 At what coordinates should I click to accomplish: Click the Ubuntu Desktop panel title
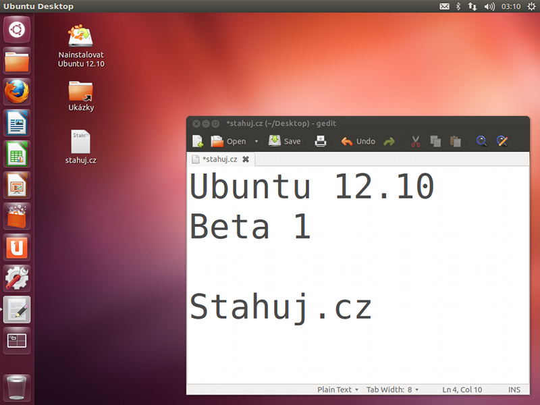(38, 6)
